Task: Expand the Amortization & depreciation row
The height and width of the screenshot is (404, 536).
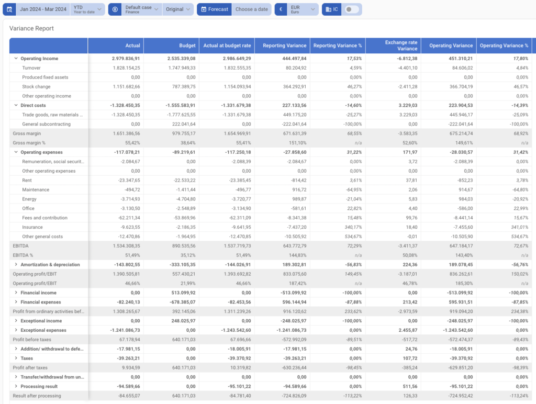Action: click(16, 265)
